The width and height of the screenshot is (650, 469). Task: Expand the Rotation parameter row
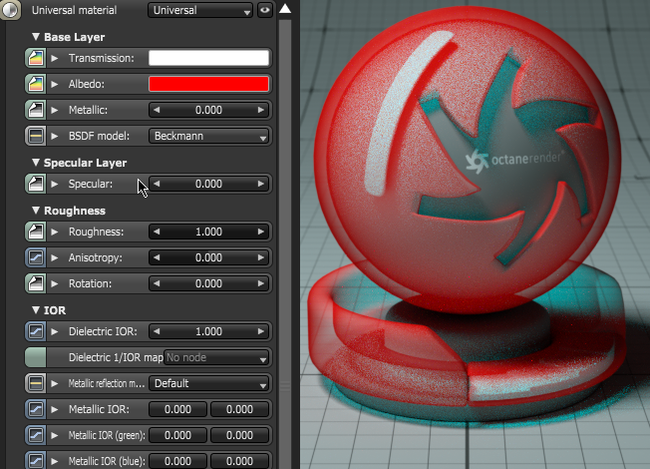point(55,283)
